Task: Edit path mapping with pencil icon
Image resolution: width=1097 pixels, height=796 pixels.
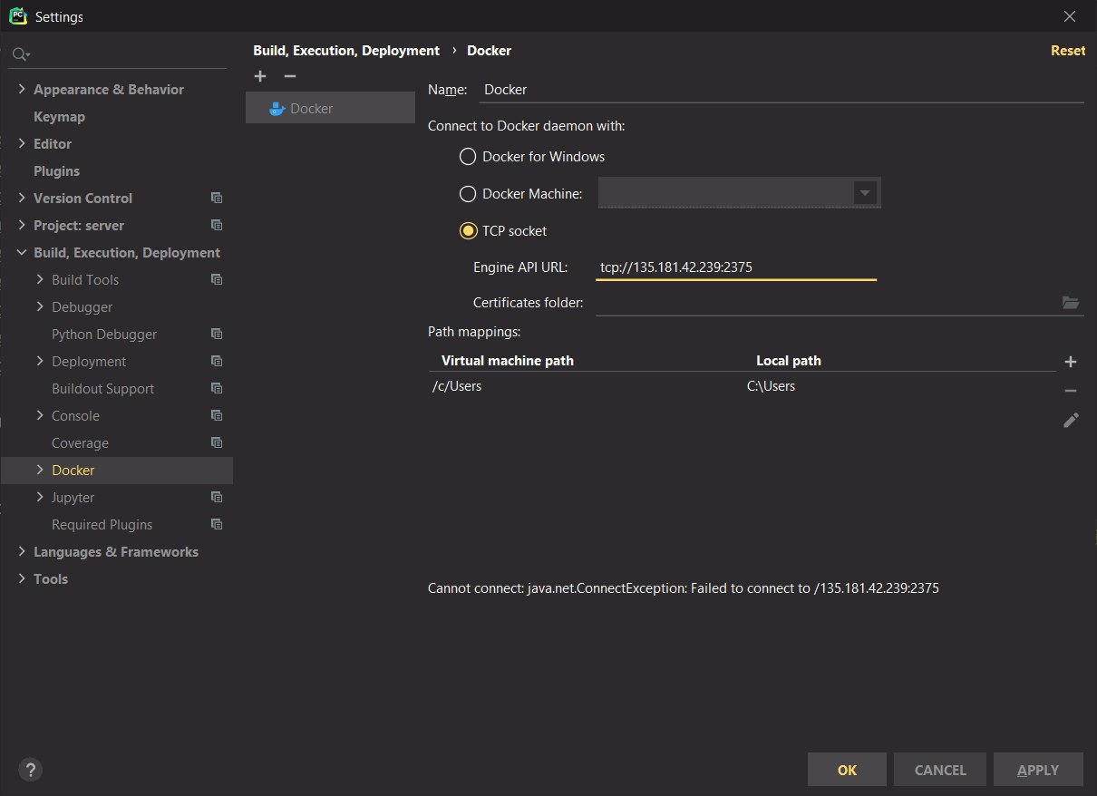Action: click(1071, 420)
